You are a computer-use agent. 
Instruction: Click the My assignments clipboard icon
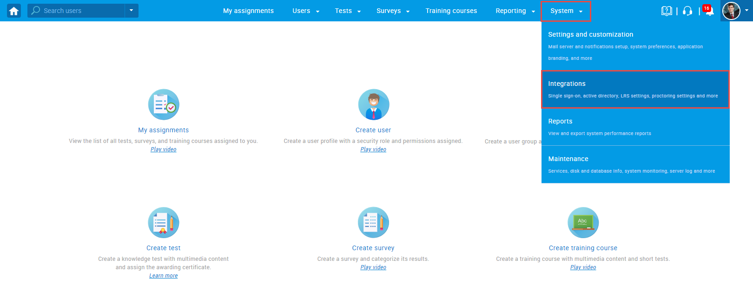(164, 104)
